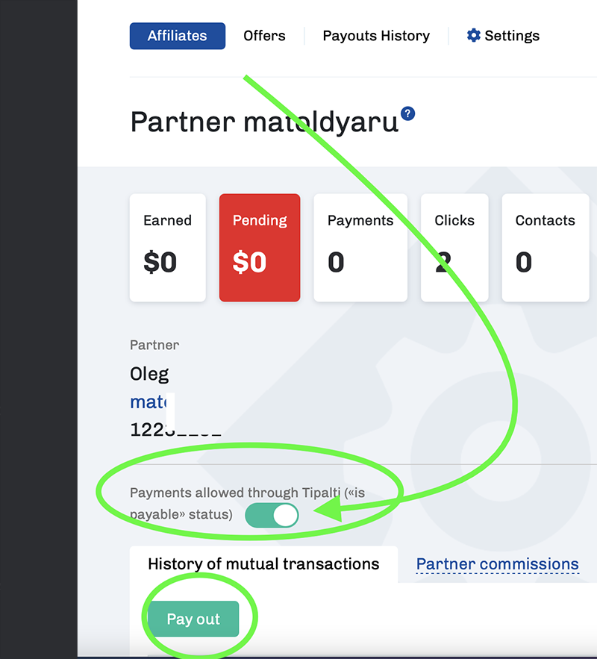Click the Payments stats card
This screenshot has height=659, width=597.
(360, 248)
